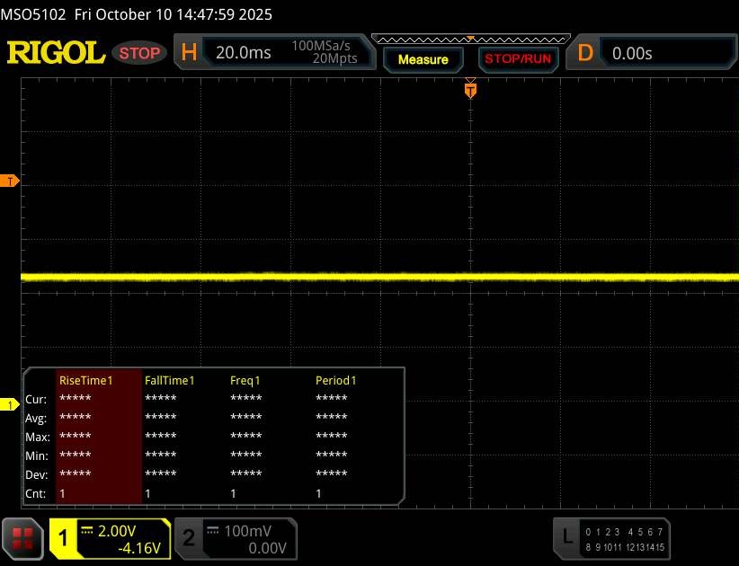Select the Freq1 measurement column header
The width and height of the screenshot is (739, 566).
pyautogui.click(x=248, y=380)
